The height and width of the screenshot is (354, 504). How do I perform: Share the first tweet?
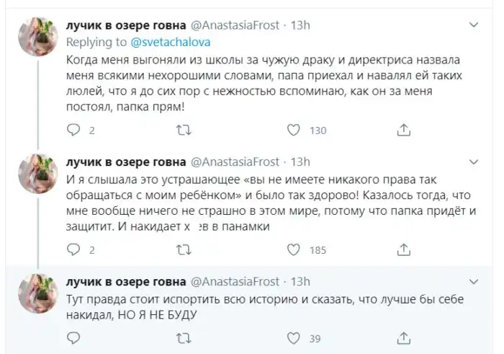pyautogui.click(x=405, y=130)
